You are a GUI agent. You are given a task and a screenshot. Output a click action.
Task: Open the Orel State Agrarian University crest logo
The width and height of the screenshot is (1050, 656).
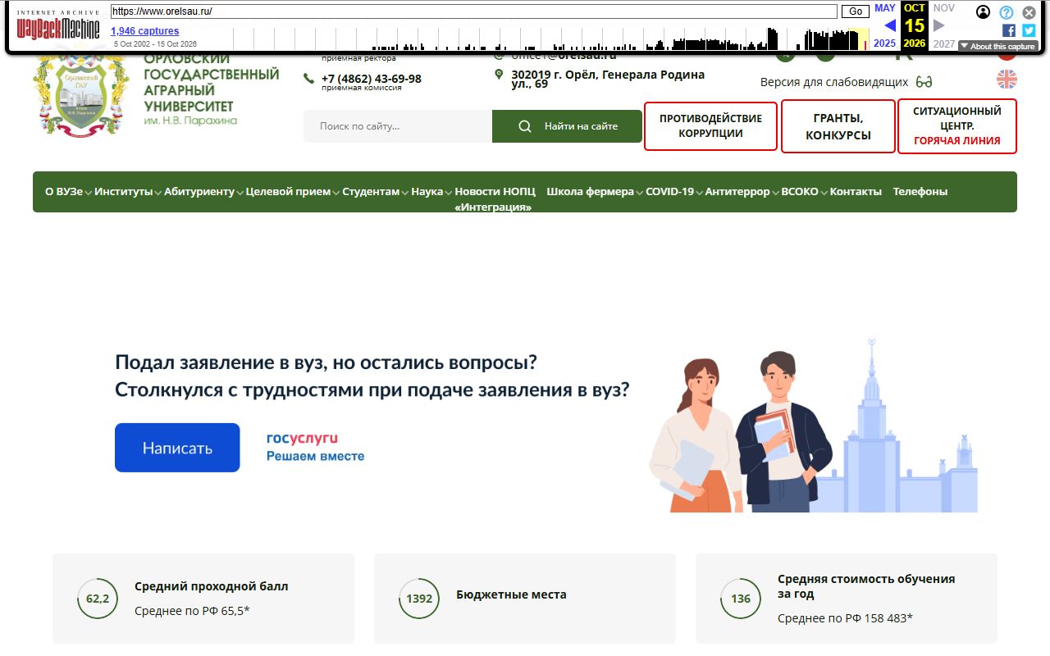point(81,94)
